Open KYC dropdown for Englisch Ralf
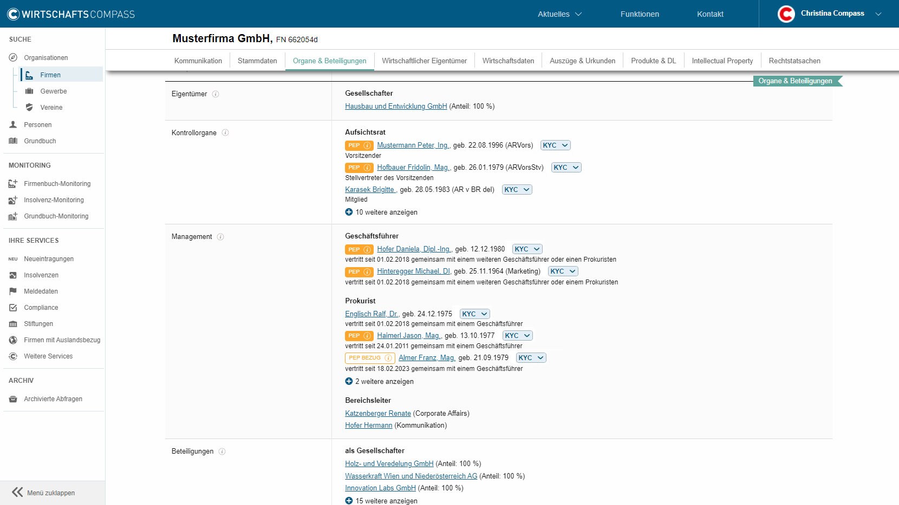This screenshot has width=899, height=505. coord(475,314)
